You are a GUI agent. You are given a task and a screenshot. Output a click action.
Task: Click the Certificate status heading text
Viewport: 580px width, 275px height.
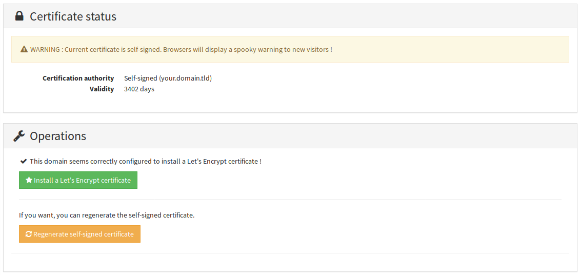coord(73,16)
